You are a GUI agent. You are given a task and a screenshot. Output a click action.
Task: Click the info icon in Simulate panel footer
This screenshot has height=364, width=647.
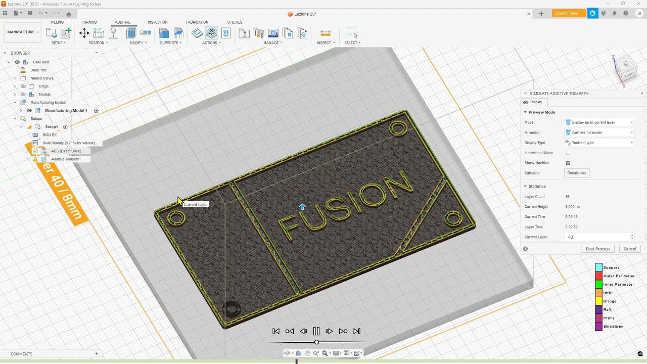tap(525, 249)
